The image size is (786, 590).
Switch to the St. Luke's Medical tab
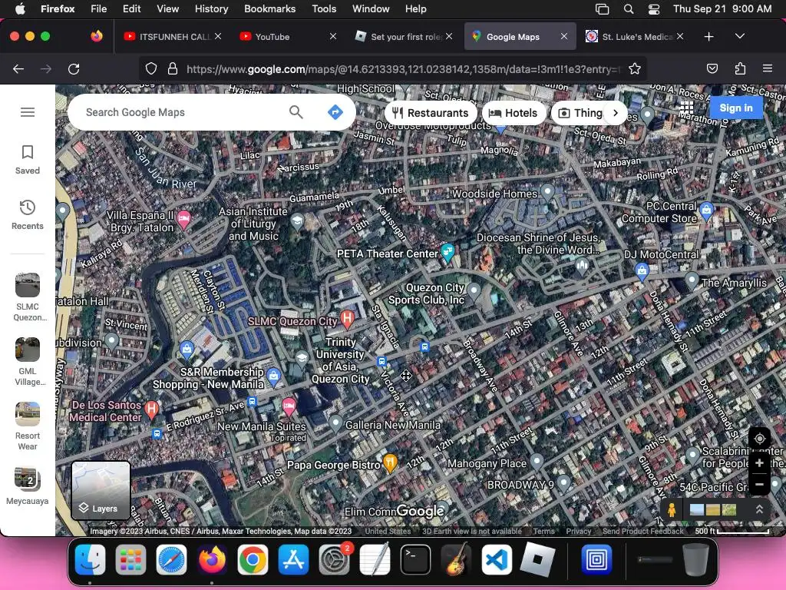pos(635,37)
